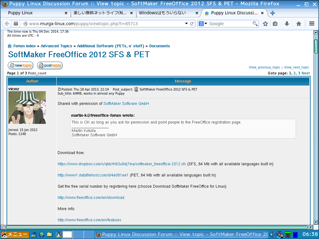
Task: Click the scroll down arrow of vertical scrollbar
Action: (x=316, y=222)
